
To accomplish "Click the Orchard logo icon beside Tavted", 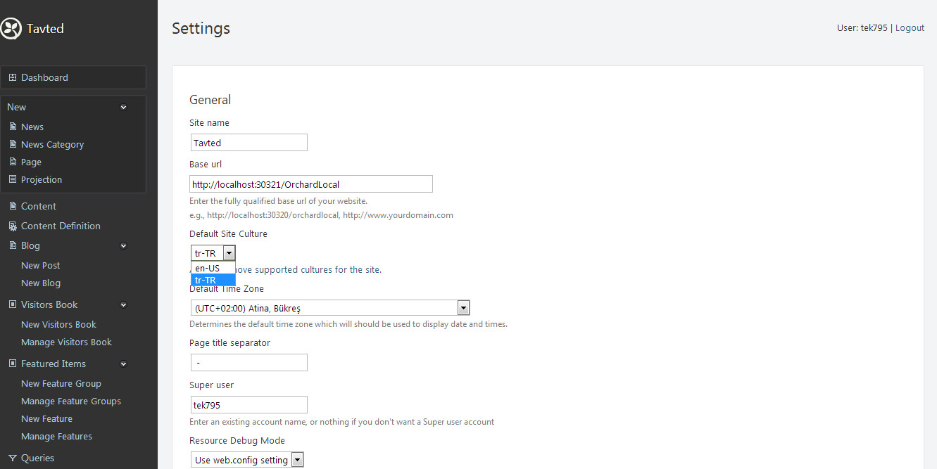I will [11, 28].
